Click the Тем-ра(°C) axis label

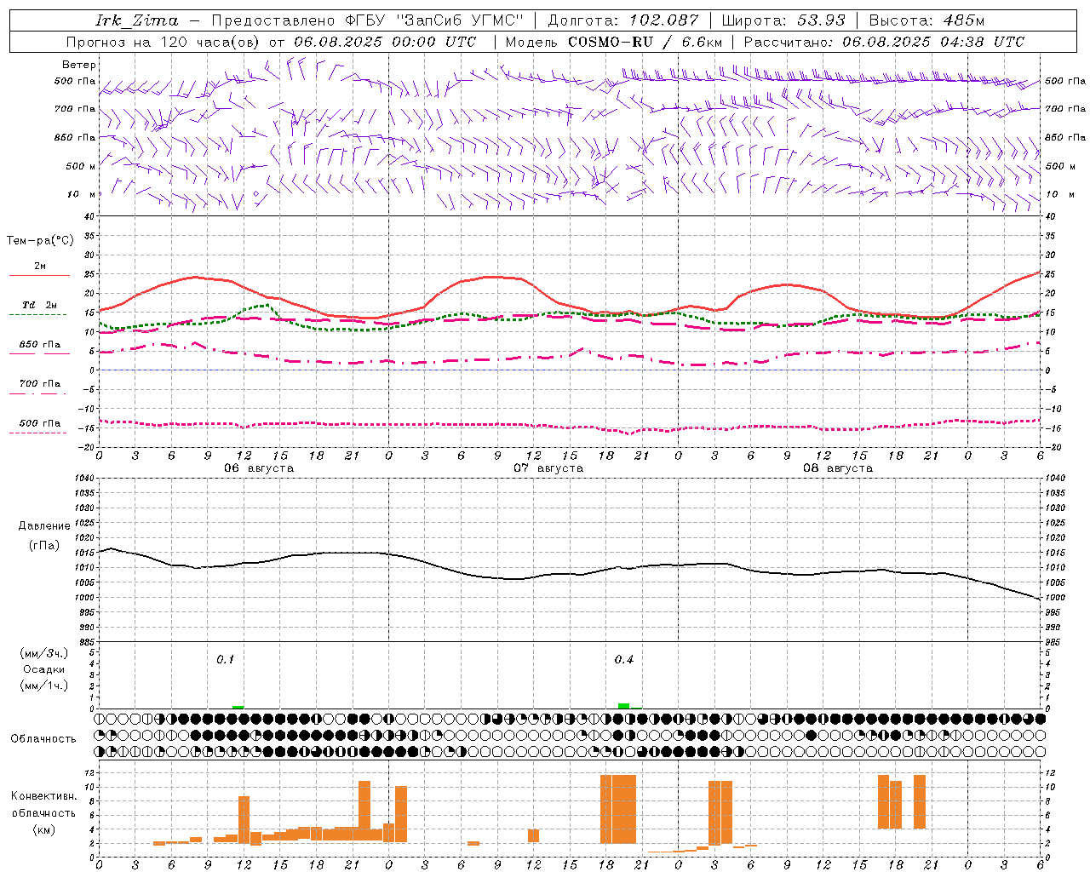tap(40, 241)
